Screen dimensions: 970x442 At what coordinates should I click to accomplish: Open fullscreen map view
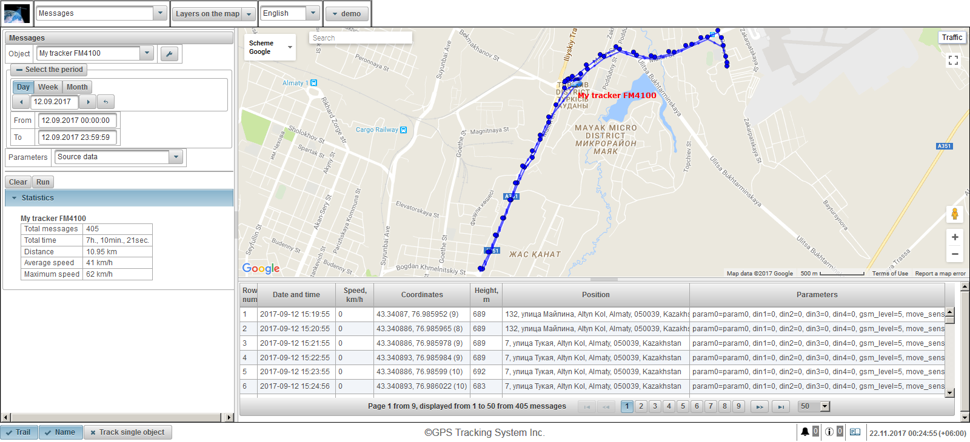tap(953, 60)
